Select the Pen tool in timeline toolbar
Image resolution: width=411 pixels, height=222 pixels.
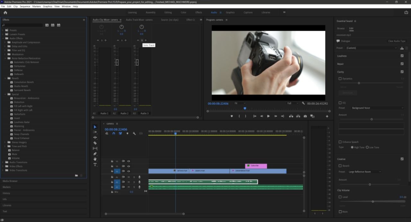(95, 154)
